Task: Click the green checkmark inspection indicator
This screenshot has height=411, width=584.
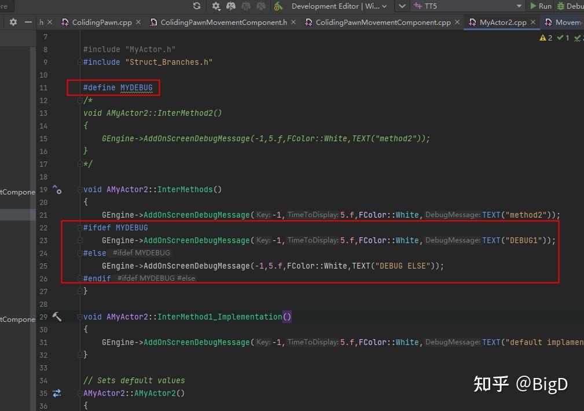Action: (x=563, y=38)
